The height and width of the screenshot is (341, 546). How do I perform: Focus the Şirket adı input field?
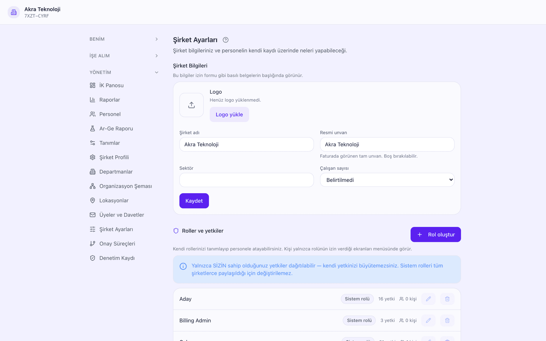pos(246,144)
